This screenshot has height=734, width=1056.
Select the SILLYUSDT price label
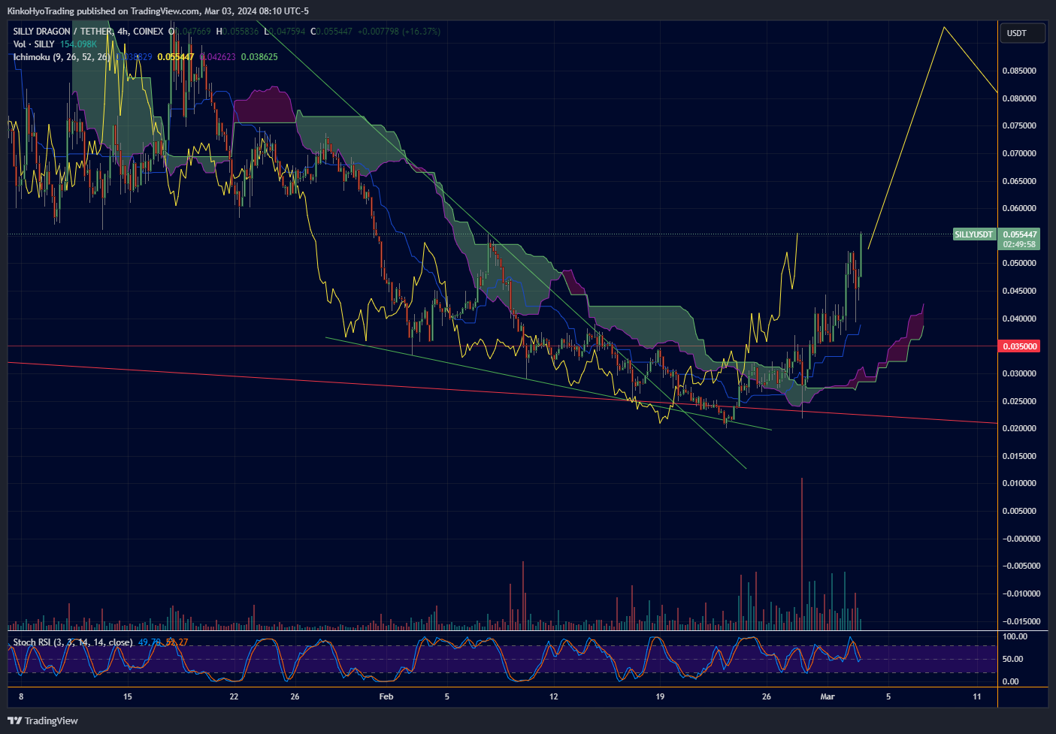coord(973,234)
